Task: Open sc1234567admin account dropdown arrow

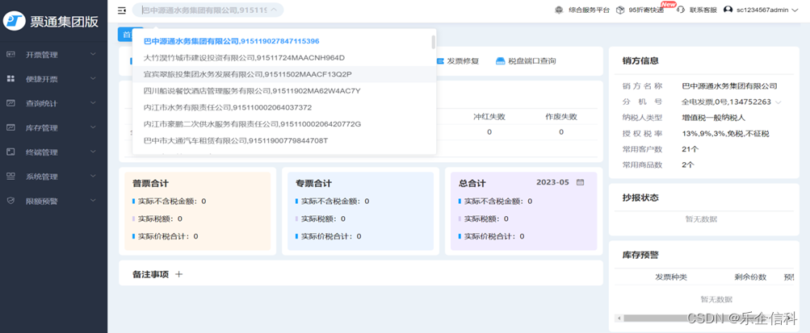Action: pos(795,10)
